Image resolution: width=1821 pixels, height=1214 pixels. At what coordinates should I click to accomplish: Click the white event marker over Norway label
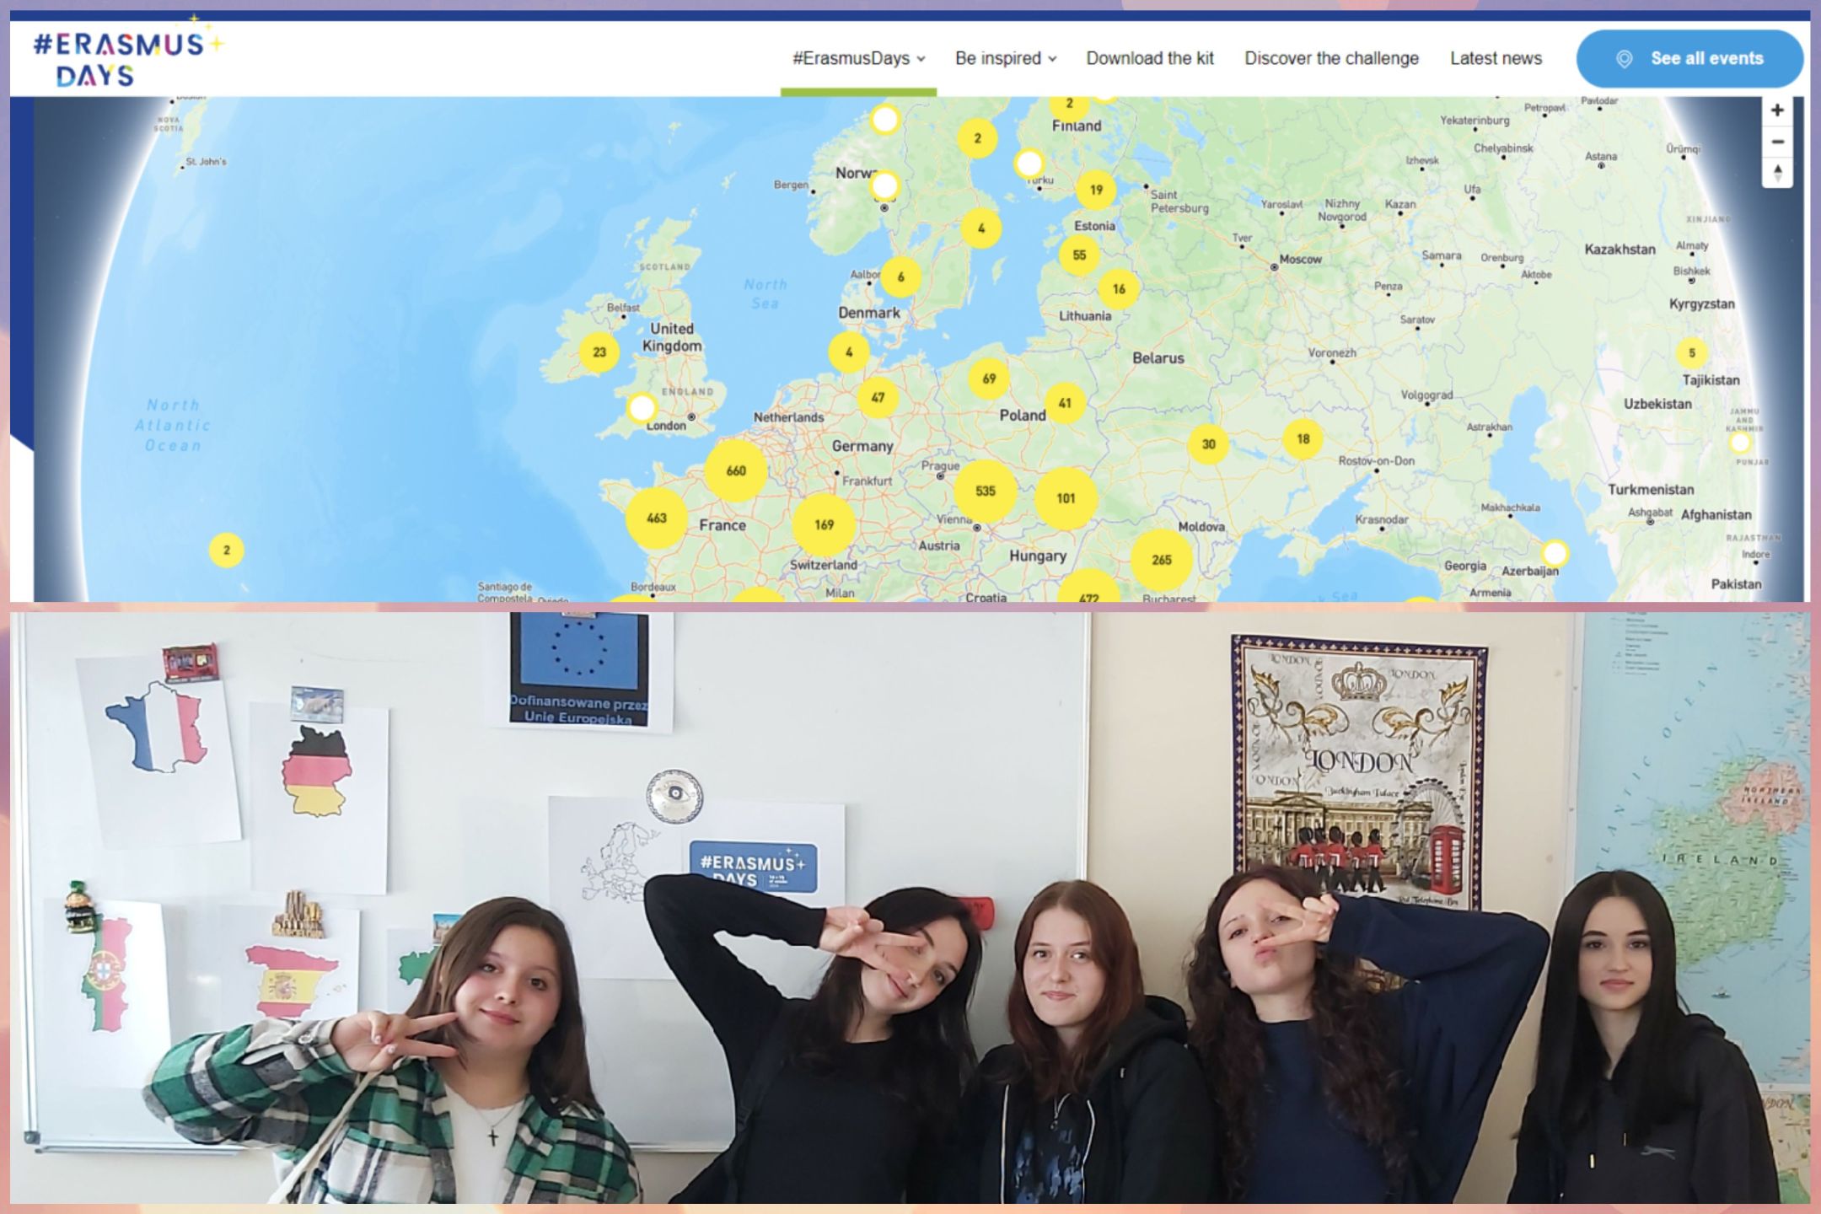point(884,185)
